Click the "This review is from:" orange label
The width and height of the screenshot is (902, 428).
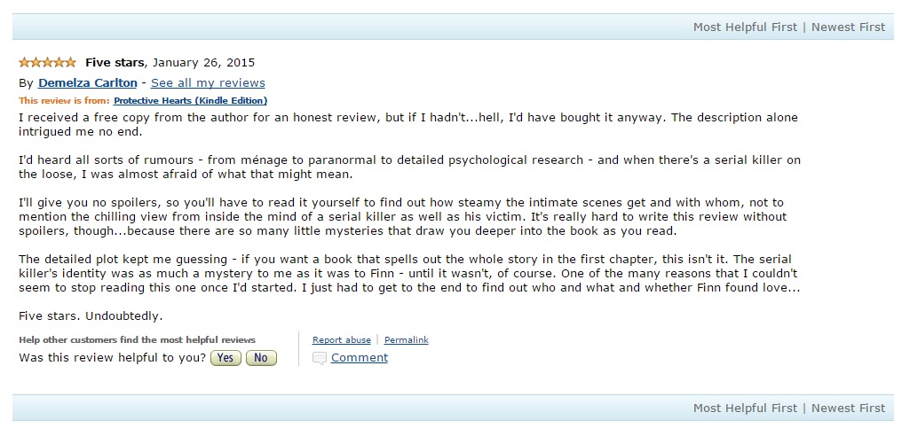click(64, 101)
